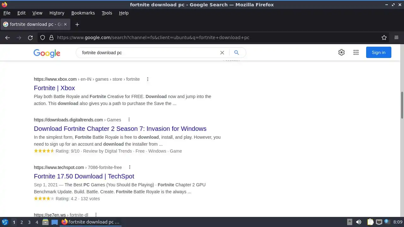This screenshot has width=404, height=227.
Task: Launch the file manager from the taskbar
Action: click(45, 222)
